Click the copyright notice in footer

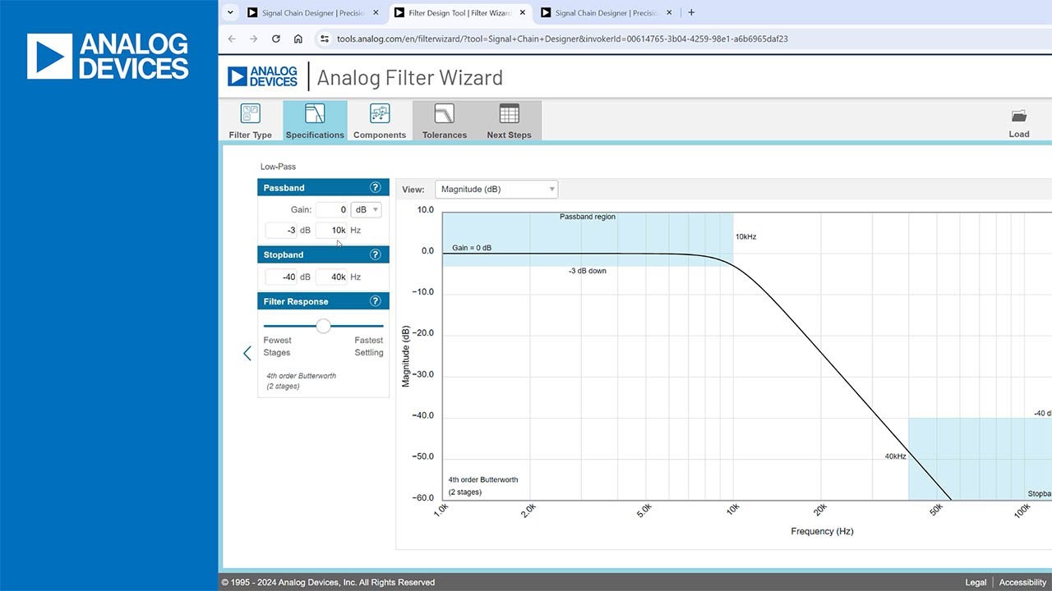tap(328, 582)
